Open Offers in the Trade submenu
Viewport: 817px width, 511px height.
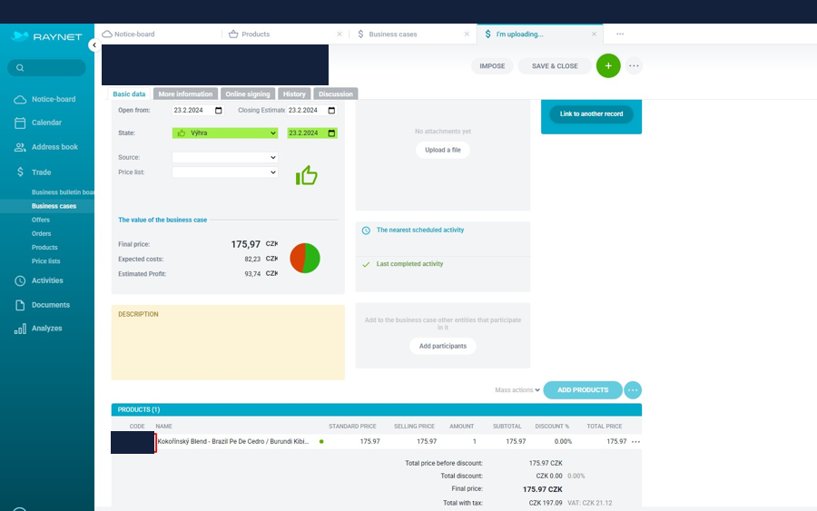(41, 220)
